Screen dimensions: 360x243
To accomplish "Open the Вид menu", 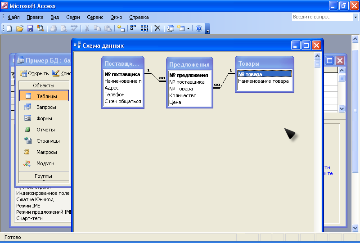I will [54, 17].
